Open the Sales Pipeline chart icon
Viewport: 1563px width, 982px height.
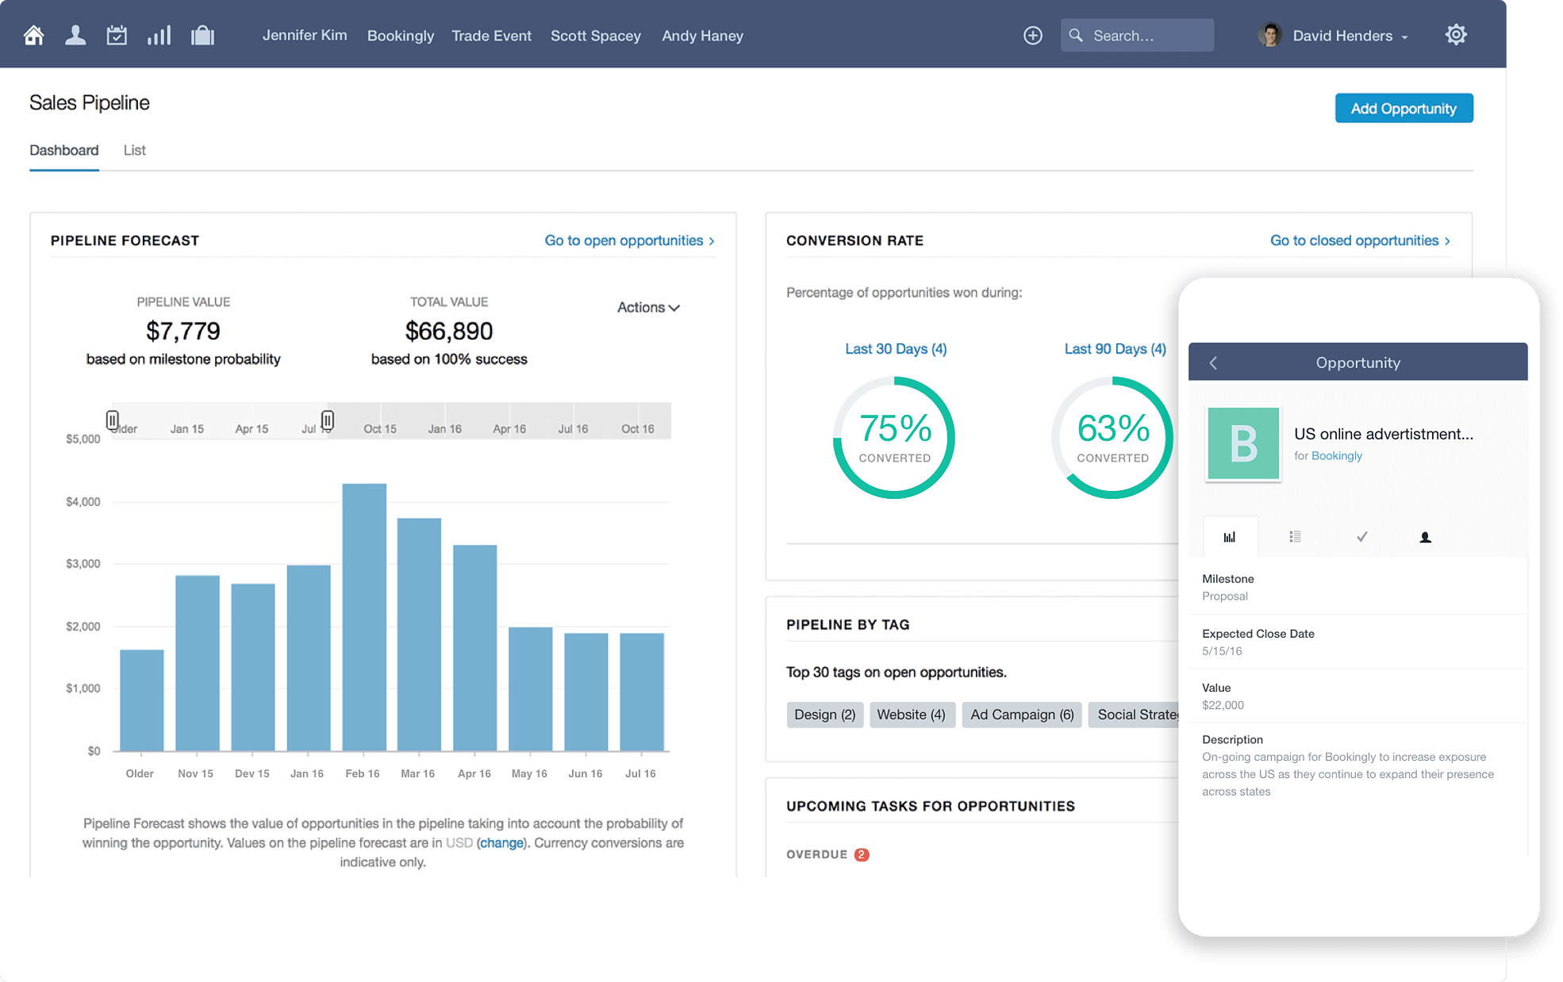(x=159, y=34)
